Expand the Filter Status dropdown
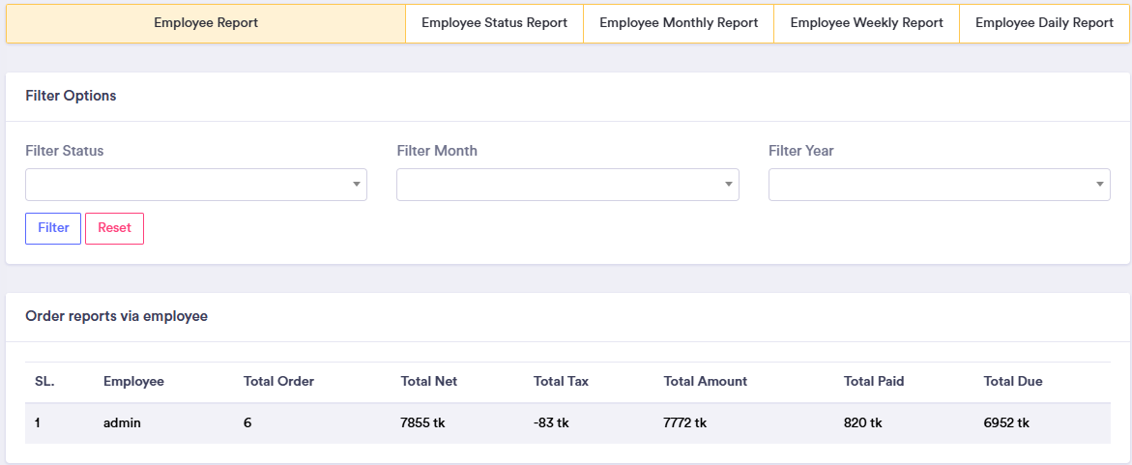The height and width of the screenshot is (465, 1132). 196,185
